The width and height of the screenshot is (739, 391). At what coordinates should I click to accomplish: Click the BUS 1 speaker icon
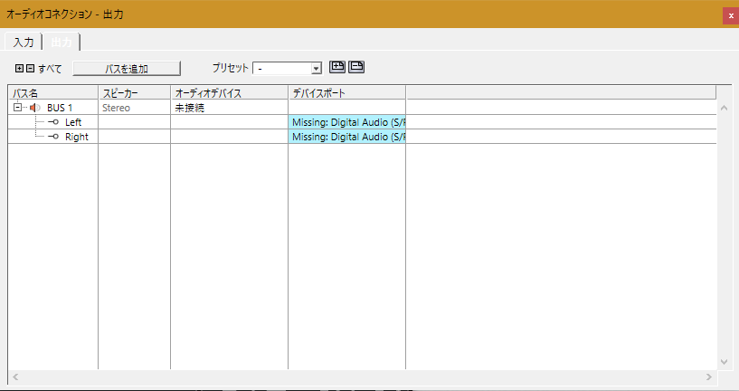click(x=35, y=108)
